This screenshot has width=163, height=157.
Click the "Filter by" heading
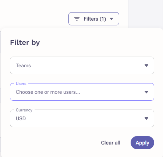coord(25,43)
